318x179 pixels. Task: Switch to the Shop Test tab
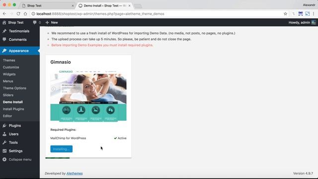click(x=48, y=5)
